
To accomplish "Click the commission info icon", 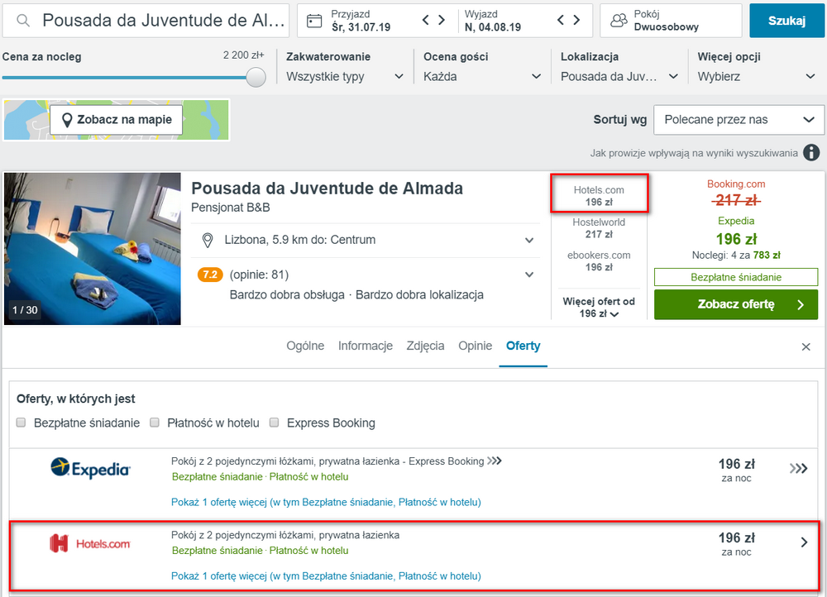I will tap(811, 153).
